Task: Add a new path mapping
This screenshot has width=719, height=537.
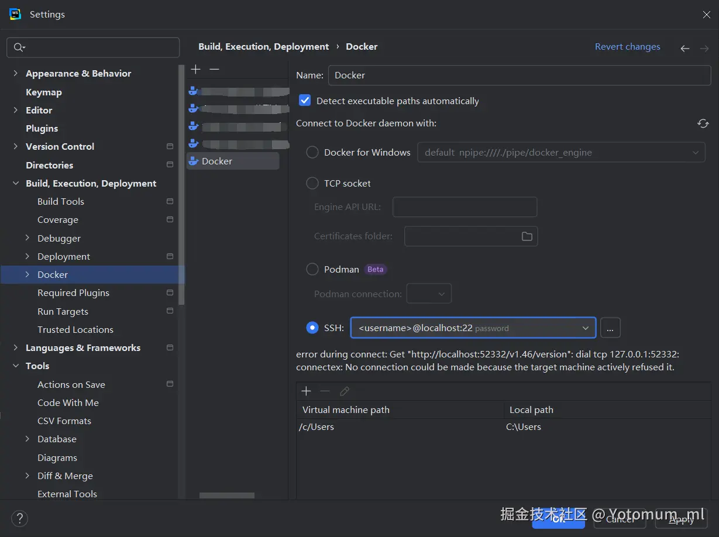Action: (x=306, y=391)
